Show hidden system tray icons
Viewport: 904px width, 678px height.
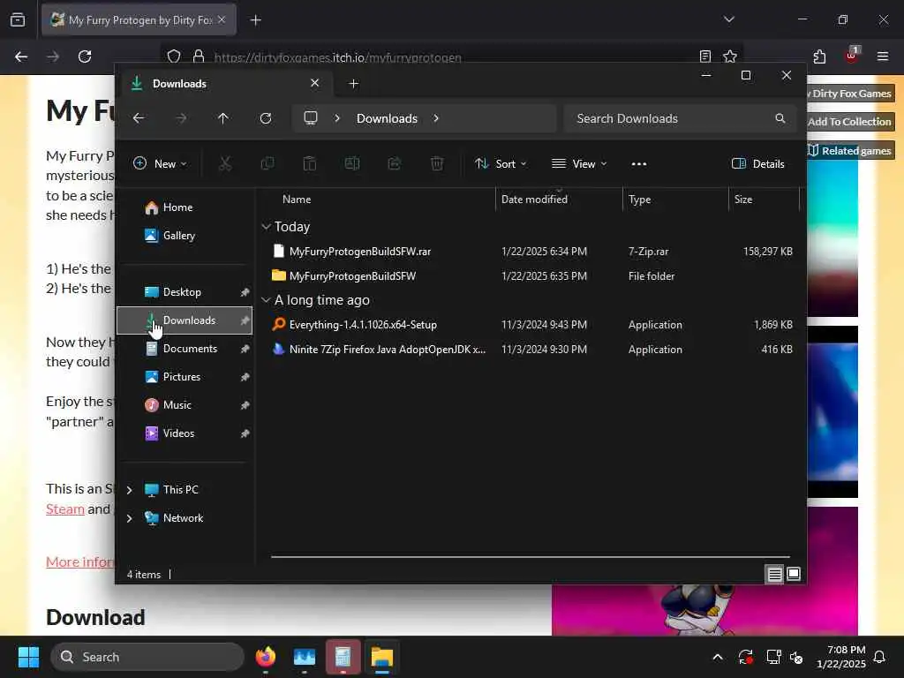pyautogui.click(x=718, y=657)
